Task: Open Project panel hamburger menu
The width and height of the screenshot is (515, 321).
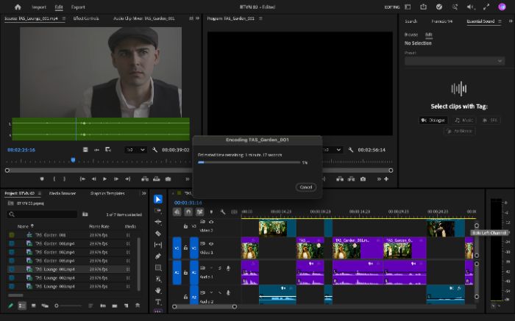Action: [40, 193]
